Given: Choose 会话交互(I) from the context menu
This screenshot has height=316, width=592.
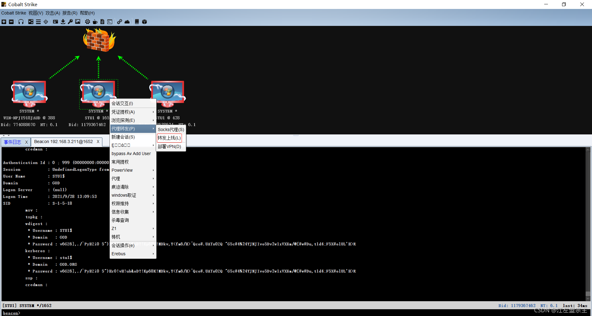Looking at the screenshot, I should (x=133, y=103).
